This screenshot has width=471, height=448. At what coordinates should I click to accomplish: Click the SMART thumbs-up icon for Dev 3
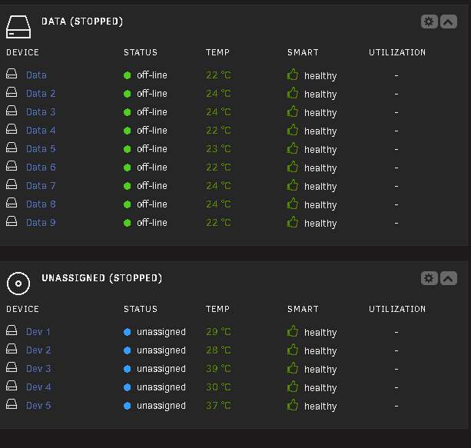(x=293, y=368)
